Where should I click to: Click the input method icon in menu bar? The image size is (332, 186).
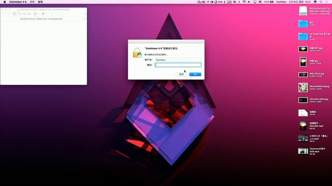pyautogui.click(x=260, y=2)
